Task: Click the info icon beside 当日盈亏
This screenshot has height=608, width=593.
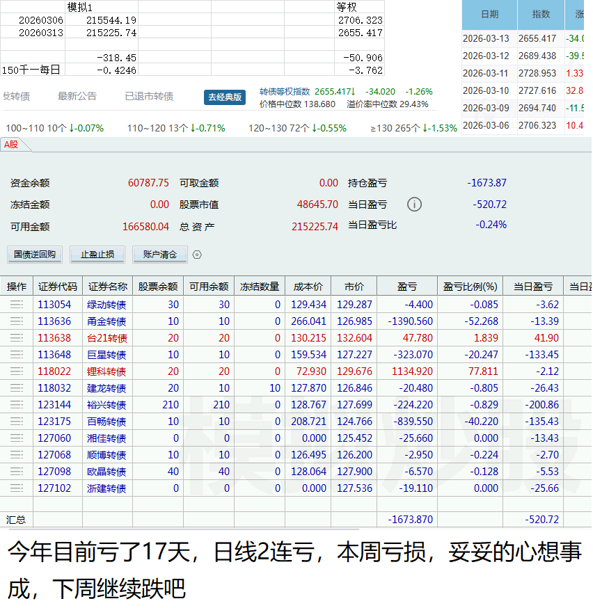Action: coord(414,205)
